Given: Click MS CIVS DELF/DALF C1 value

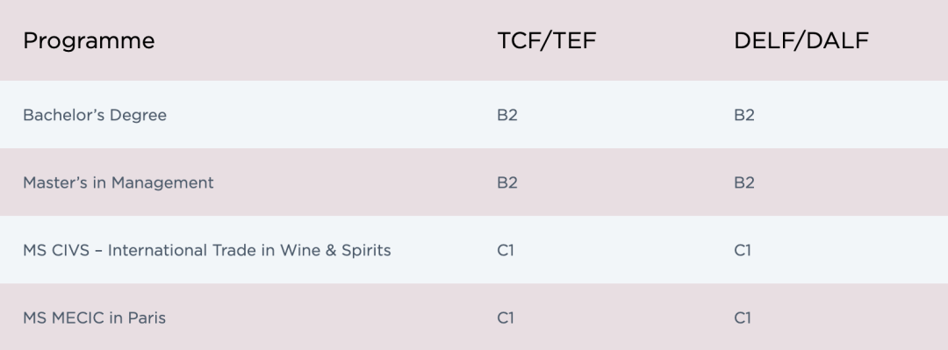Looking at the screenshot, I should (743, 250).
